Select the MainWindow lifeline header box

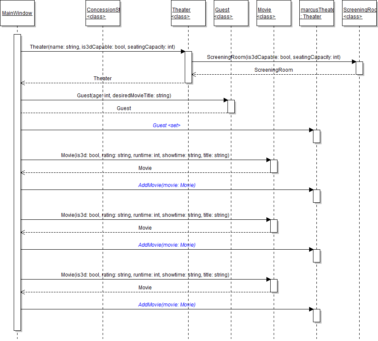[x=17, y=13]
